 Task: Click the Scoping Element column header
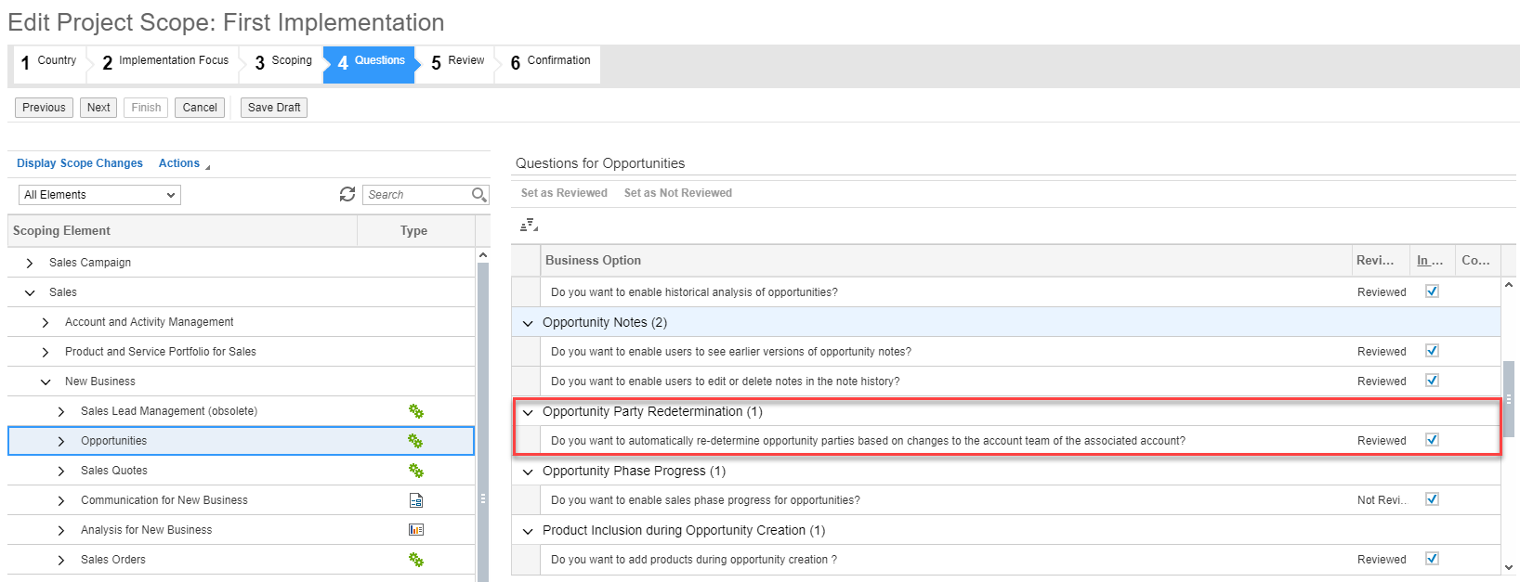182,231
